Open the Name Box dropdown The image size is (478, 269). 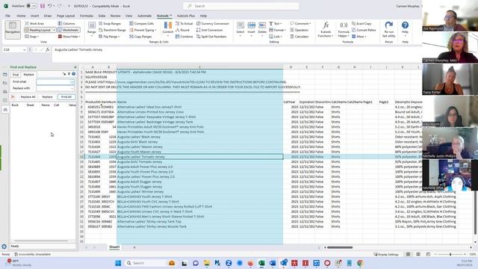tap(25, 49)
